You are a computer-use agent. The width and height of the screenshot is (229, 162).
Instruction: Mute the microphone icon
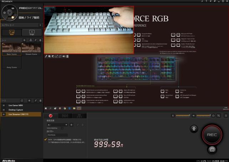[x=173, y=116]
